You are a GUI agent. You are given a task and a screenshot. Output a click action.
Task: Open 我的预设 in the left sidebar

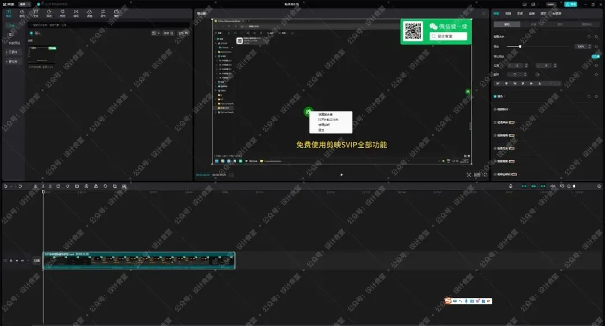tap(14, 43)
